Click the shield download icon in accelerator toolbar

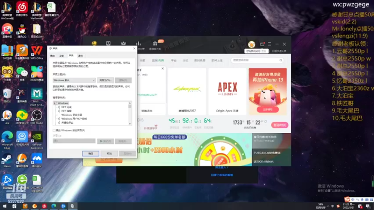(108, 43)
